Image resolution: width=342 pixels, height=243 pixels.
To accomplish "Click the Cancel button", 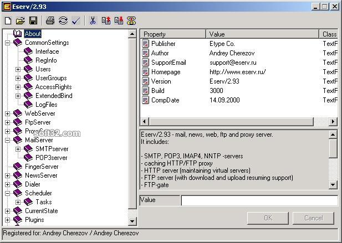I will pyautogui.click(x=313, y=218).
